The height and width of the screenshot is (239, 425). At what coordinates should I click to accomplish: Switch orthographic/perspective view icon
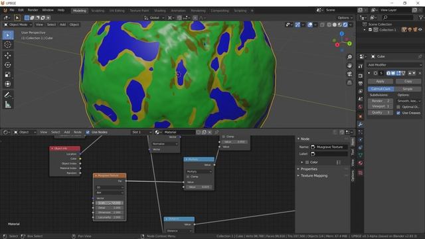pyautogui.click(x=350, y=82)
